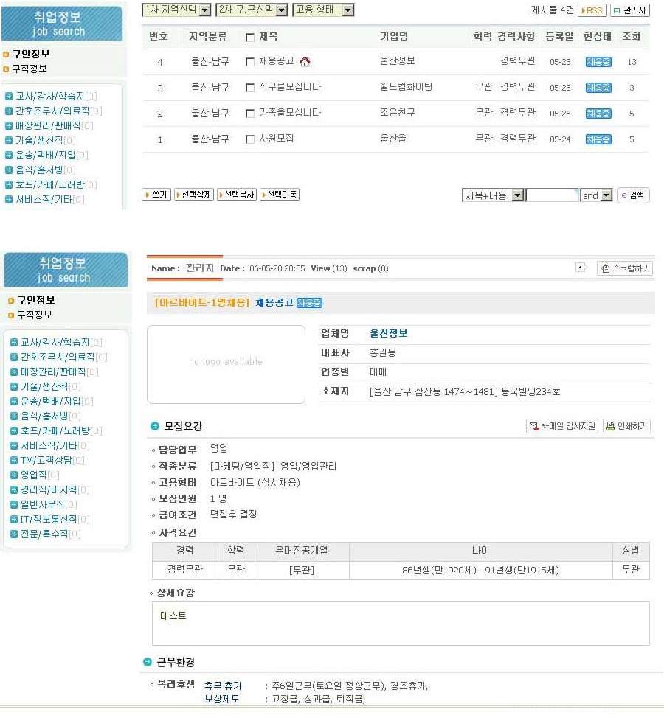The width and height of the screenshot is (664, 715).
Task: Open 구직정보 menu in upper sidebar
Action: coord(30,69)
